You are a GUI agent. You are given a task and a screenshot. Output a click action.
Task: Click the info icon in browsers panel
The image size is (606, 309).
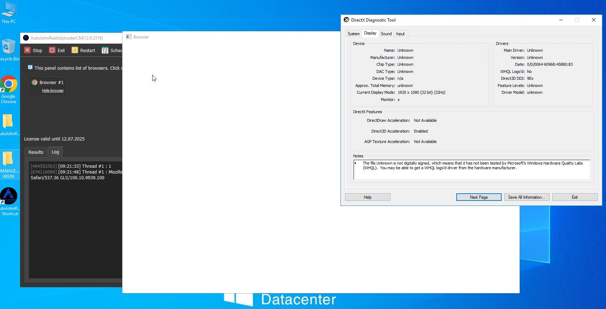pyautogui.click(x=30, y=67)
